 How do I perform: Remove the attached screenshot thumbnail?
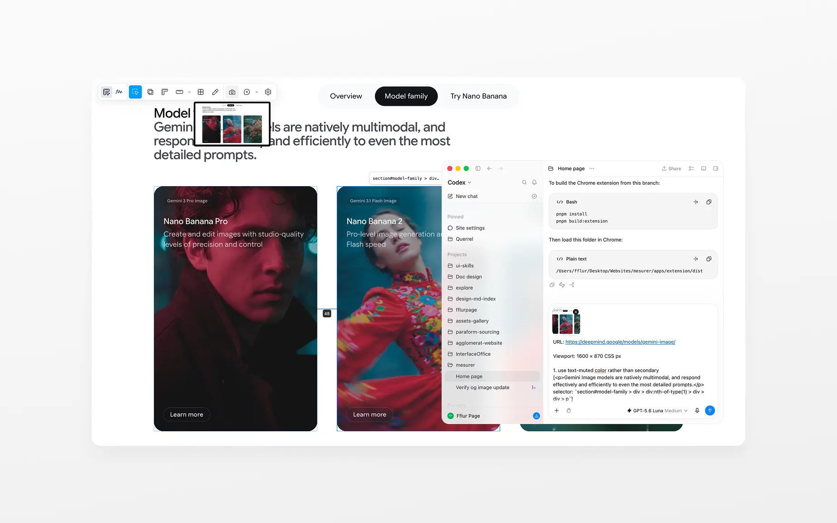pyautogui.click(x=576, y=312)
